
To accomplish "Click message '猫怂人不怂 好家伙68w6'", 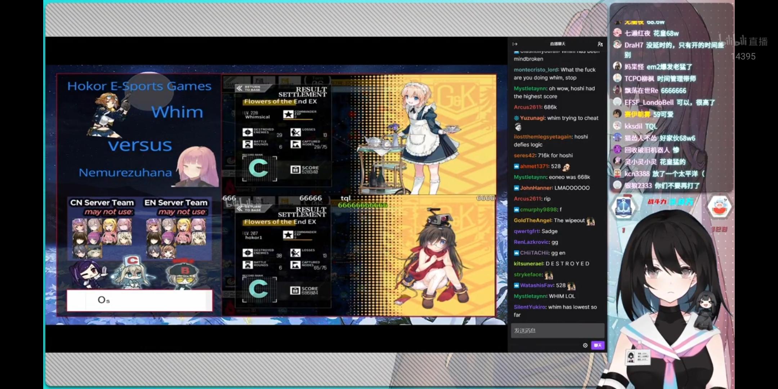I will pos(660,138).
